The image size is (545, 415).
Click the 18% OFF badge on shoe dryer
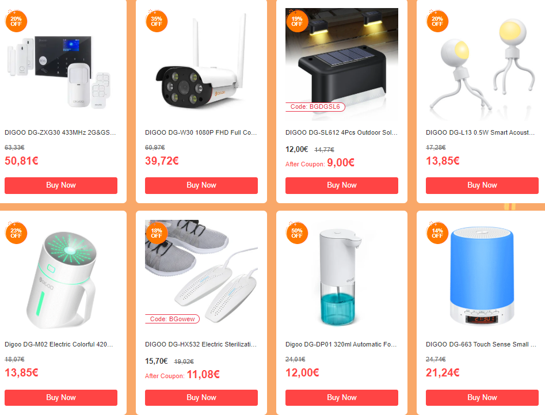(157, 233)
